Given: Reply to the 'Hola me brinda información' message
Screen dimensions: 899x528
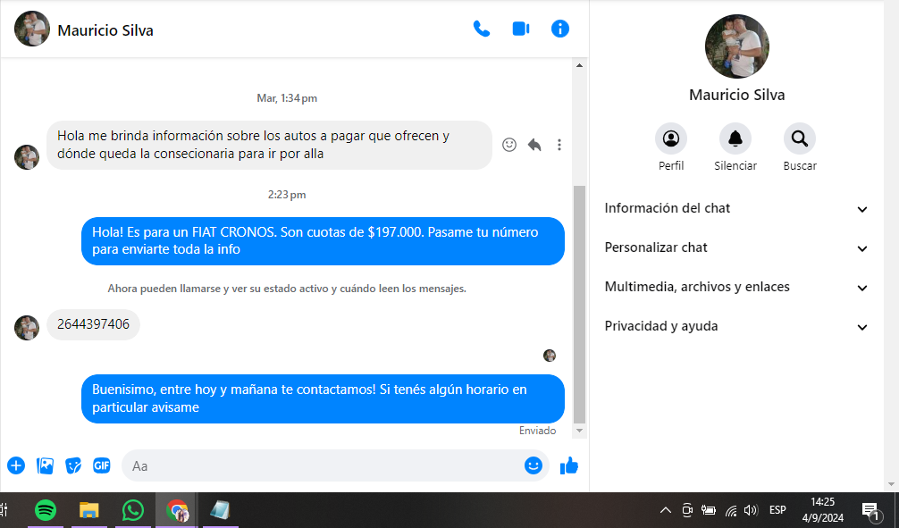Looking at the screenshot, I should tap(534, 145).
